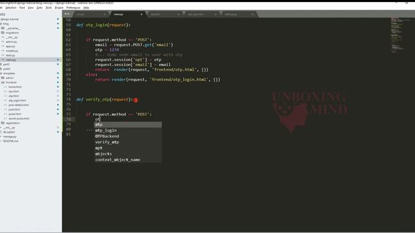Viewport: 415px width, 233px height.
Task: Choose 'otp' autocomplete suggestion
Action: [x=128, y=124]
